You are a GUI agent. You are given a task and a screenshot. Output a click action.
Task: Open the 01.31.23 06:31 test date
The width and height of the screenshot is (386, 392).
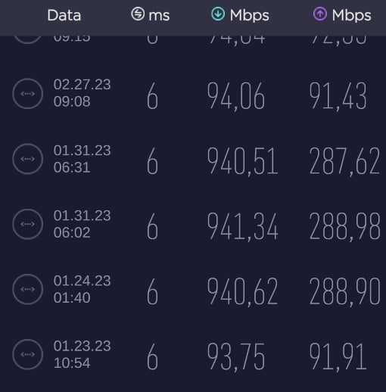coord(82,159)
